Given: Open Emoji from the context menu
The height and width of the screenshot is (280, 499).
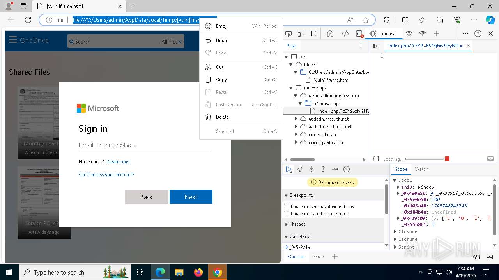Looking at the screenshot, I should [x=241, y=26].
